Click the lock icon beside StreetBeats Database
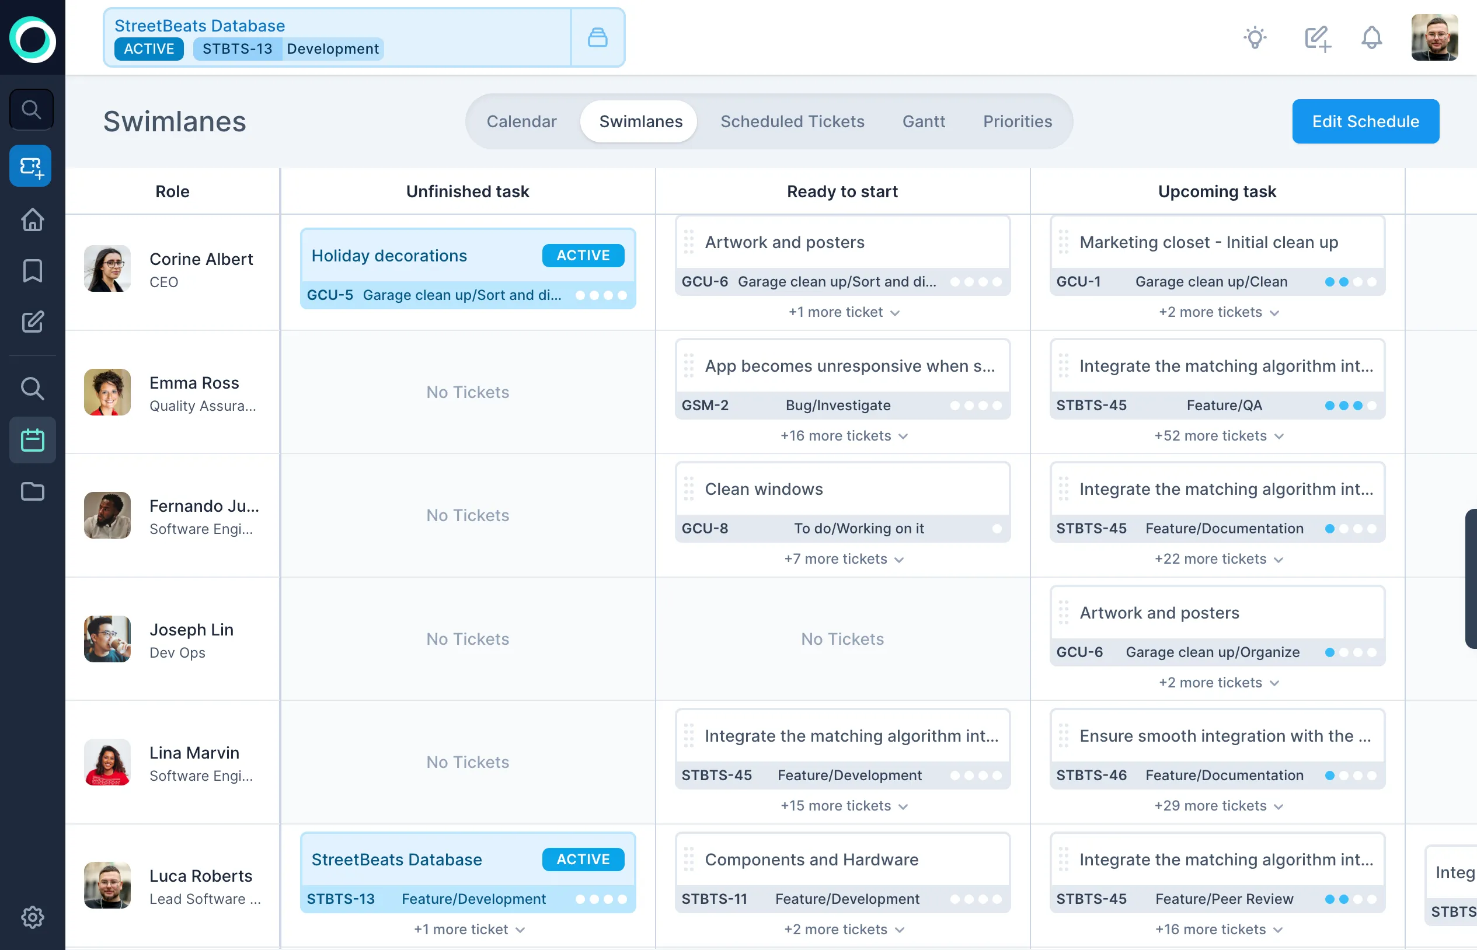Image resolution: width=1477 pixels, height=950 pixels. (597, 37)
